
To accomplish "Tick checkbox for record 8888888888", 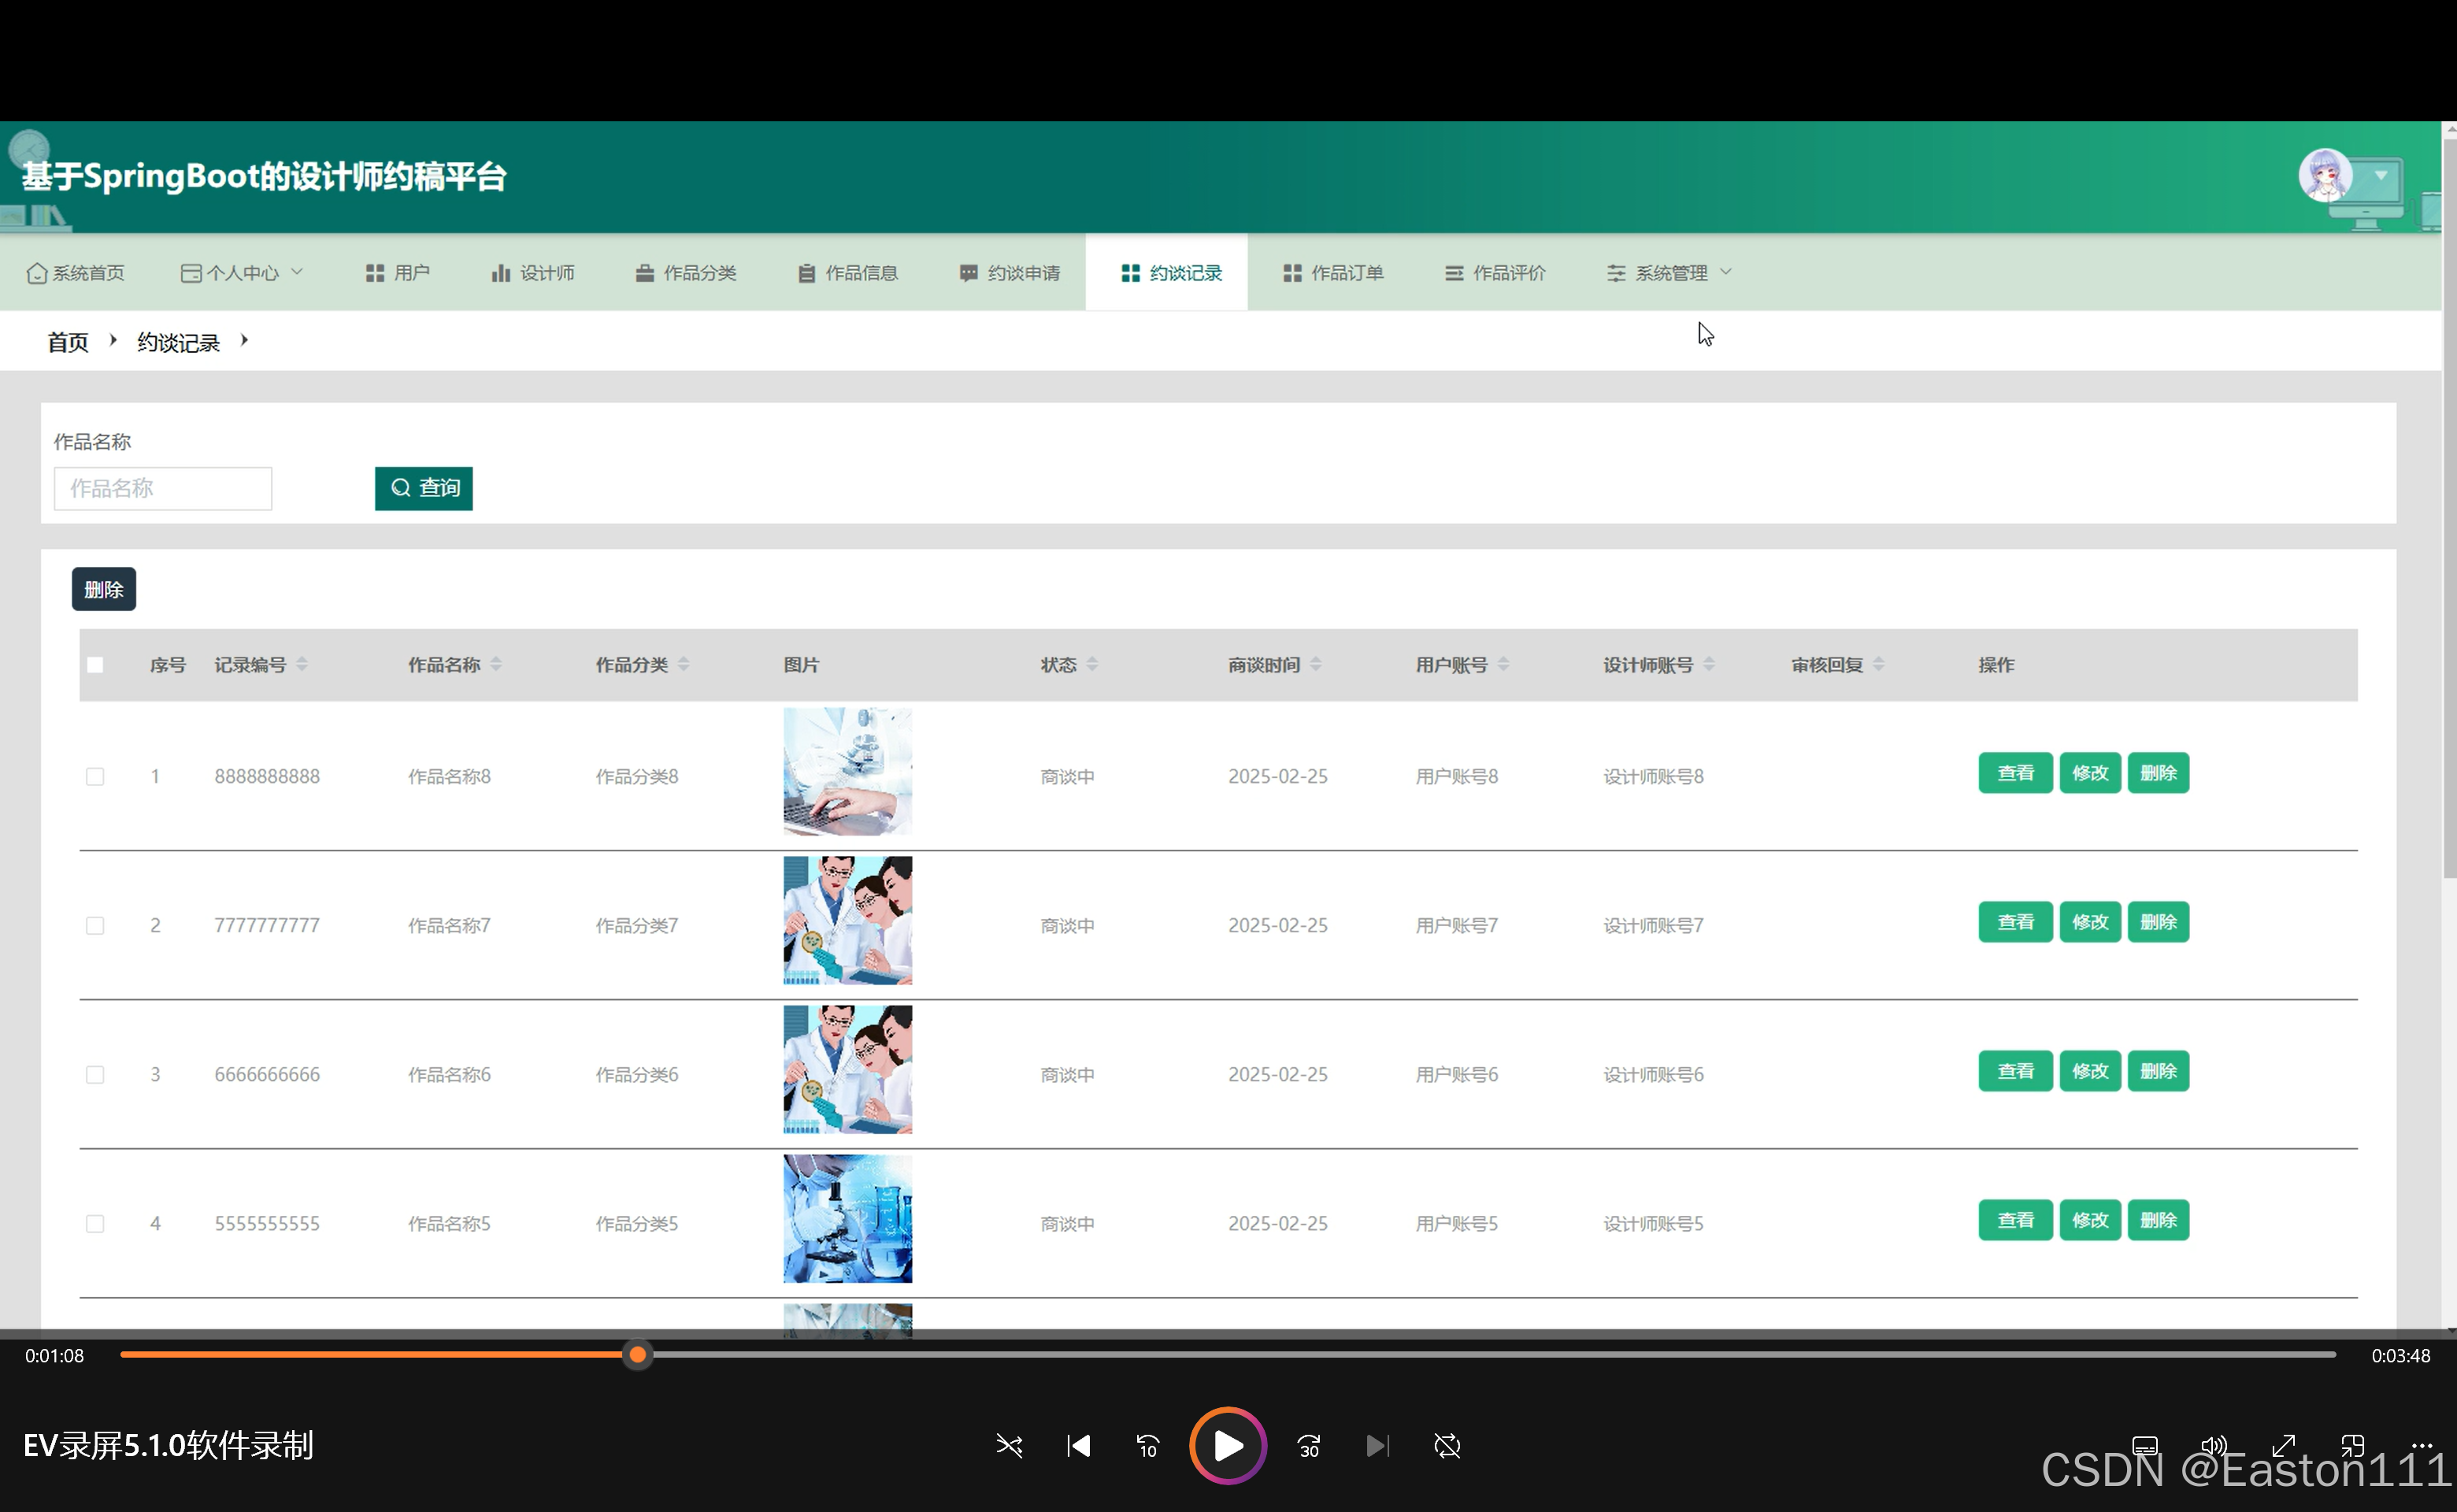I will pos(95,777).
